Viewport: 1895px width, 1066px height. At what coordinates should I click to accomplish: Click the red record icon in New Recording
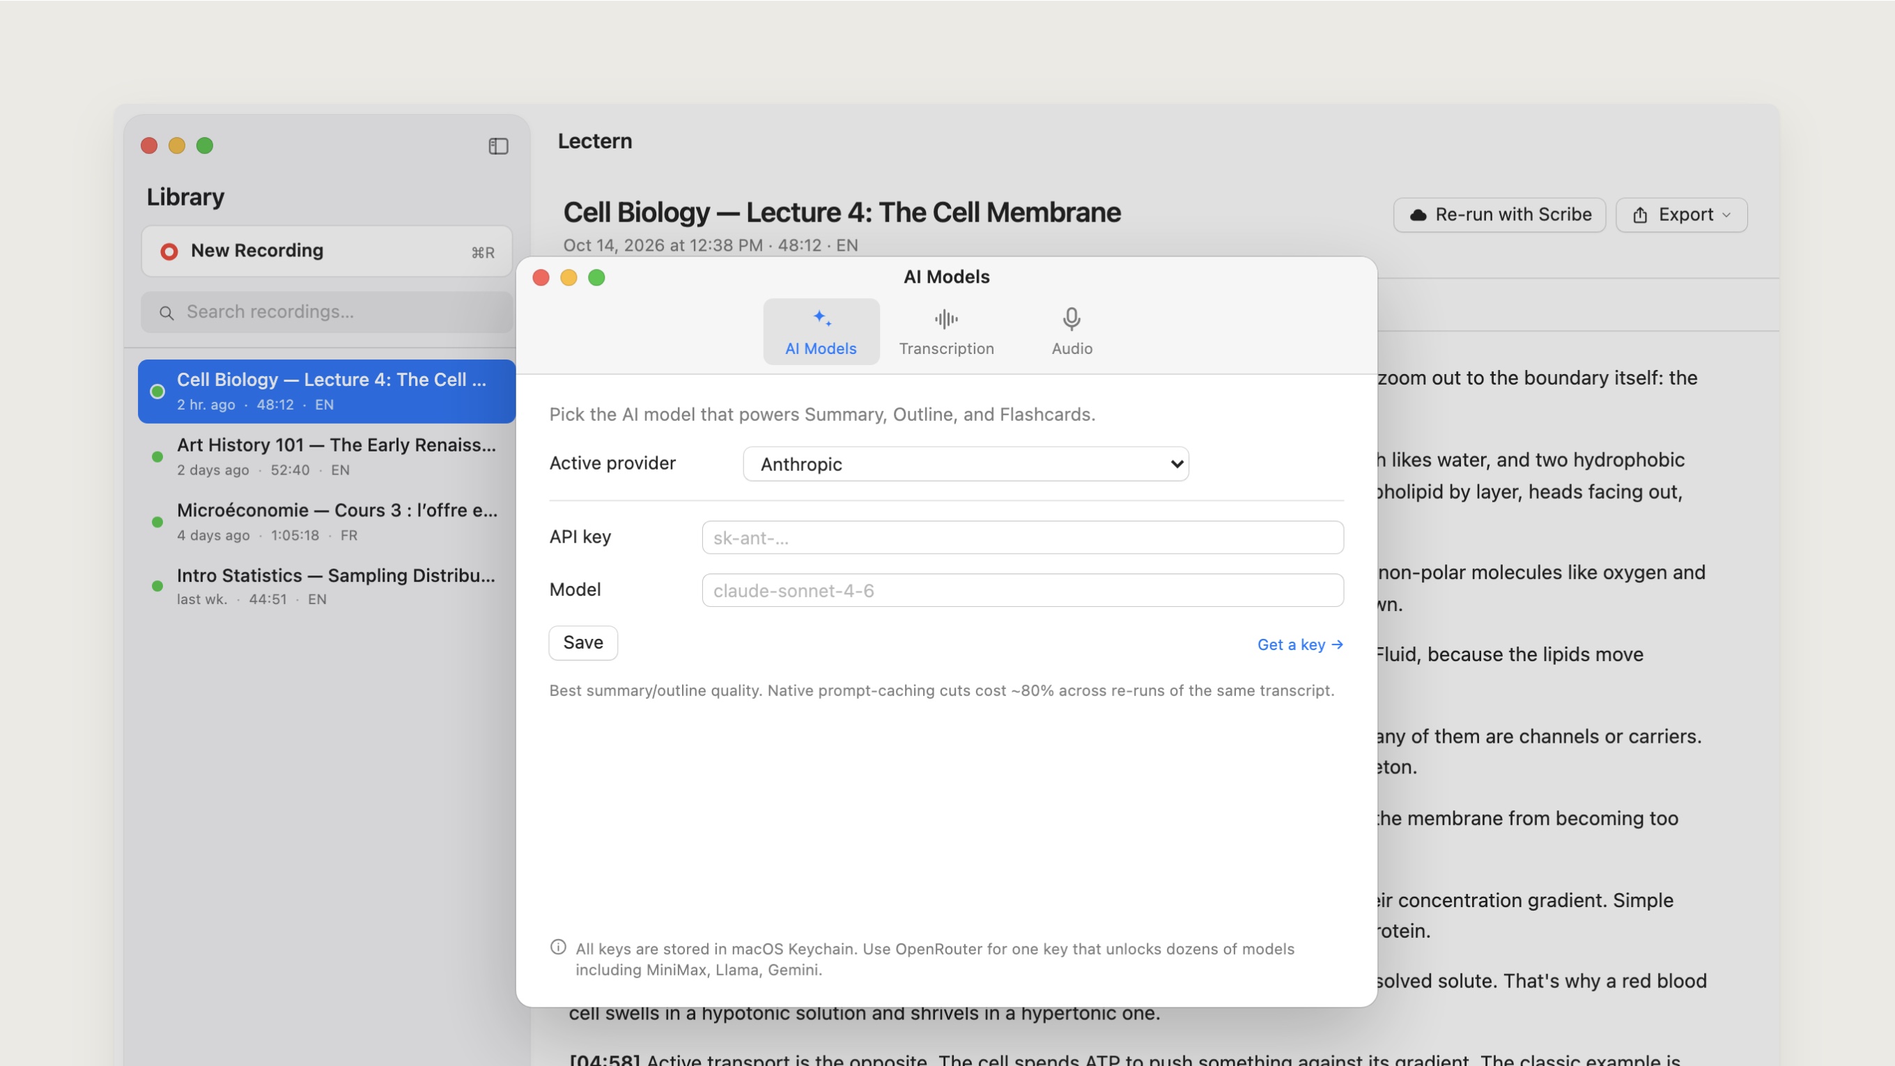169,252
